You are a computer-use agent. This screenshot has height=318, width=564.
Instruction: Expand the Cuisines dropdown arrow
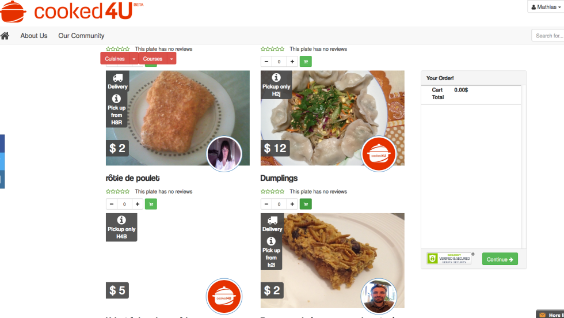tap(134, 59)
